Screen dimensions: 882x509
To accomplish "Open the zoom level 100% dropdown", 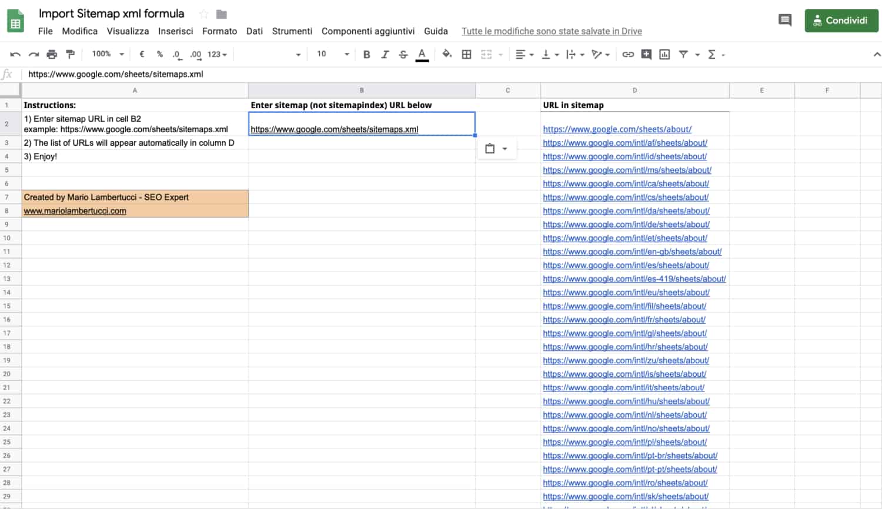I will pyautogui.click(x=108, y=54).
